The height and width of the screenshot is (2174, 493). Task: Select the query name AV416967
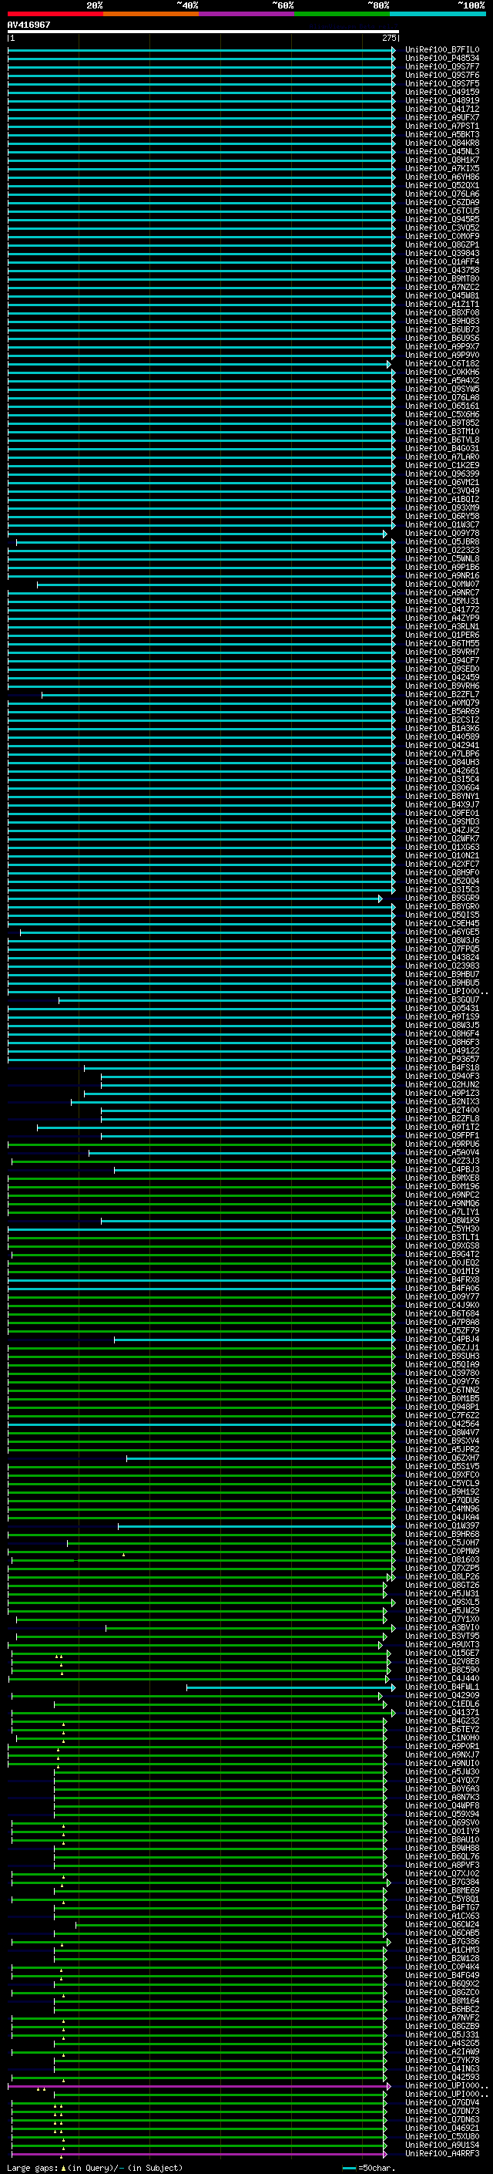(x=29, y=25)
